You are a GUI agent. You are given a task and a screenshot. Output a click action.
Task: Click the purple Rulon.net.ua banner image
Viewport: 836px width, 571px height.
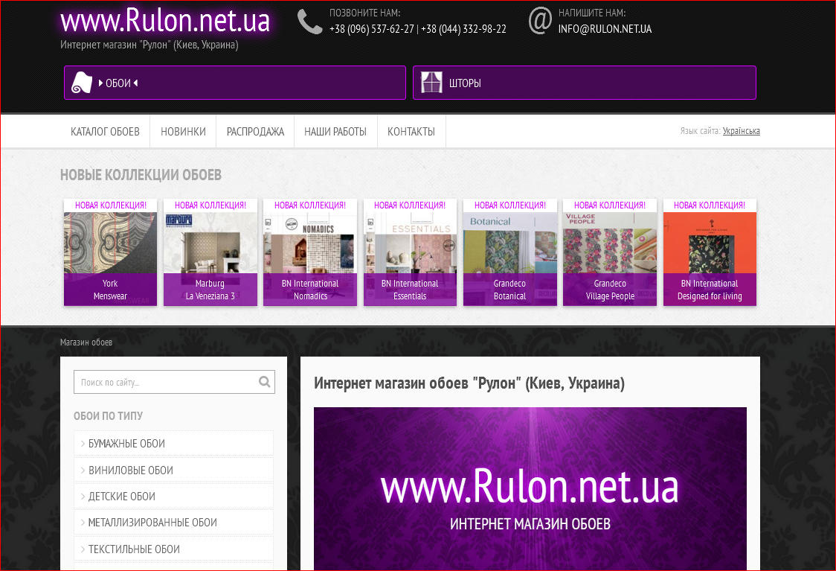click(x=530, y=489)
